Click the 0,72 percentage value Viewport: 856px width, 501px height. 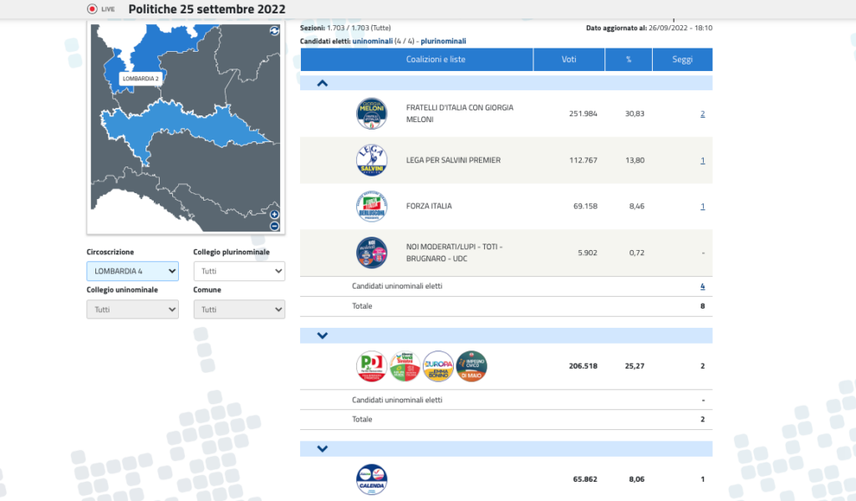(x=636, y=253)
